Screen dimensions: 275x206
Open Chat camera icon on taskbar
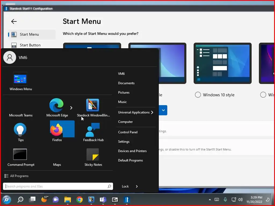[56, 200]
